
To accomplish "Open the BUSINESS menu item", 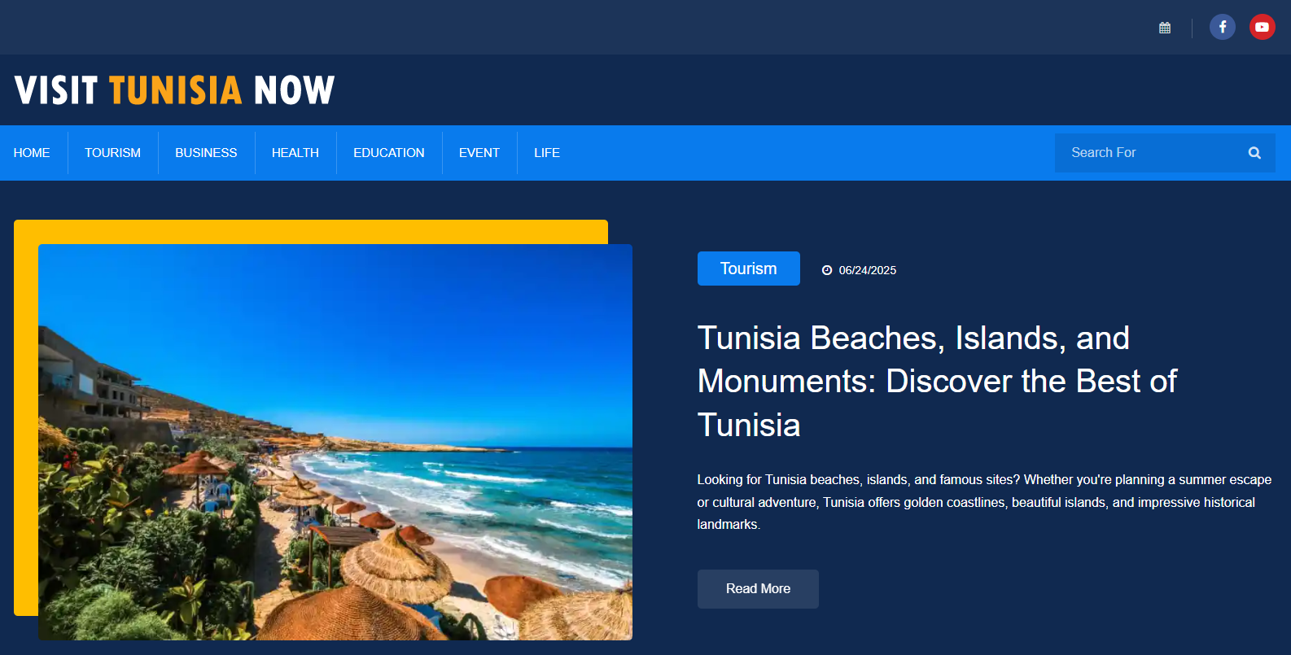I will (x=206, y=153).
